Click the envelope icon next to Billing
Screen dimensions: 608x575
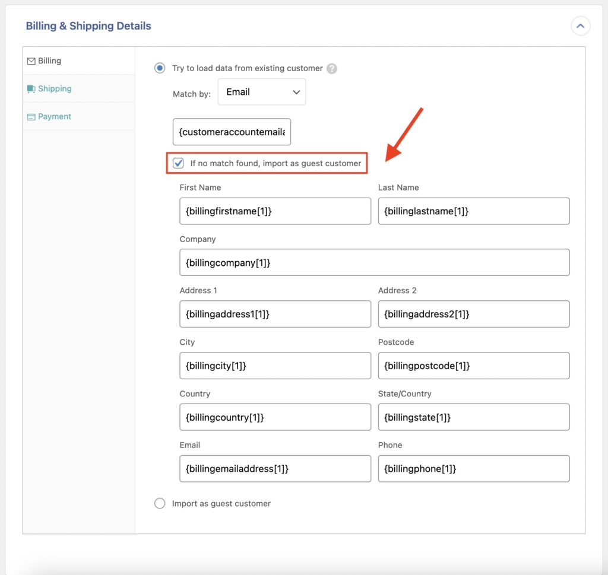[31, 61]
